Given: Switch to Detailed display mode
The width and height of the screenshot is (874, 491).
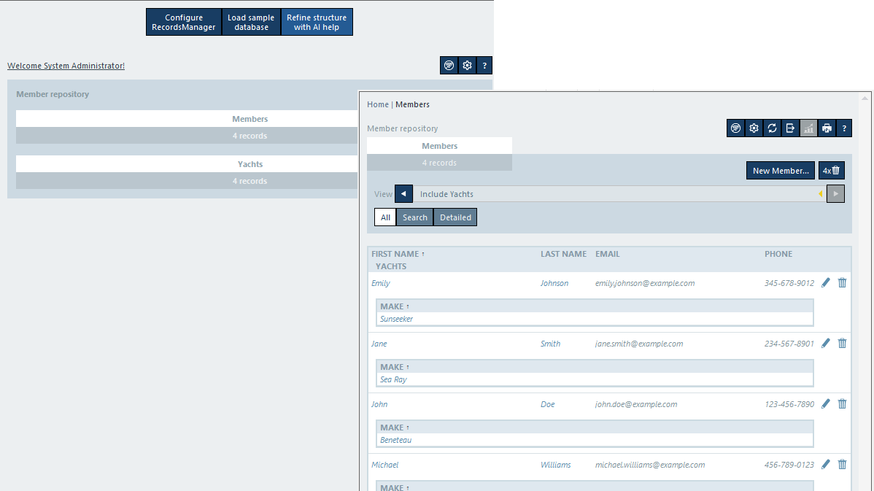Looking at the screenshot, I should (455, 217).
